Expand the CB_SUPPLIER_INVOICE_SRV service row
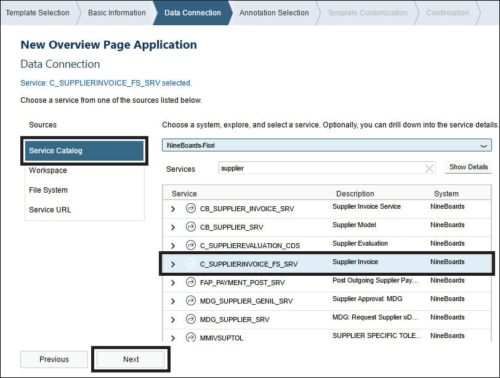 coord(173,209)
